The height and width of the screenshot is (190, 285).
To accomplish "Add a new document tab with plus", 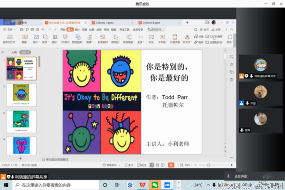I will [187, 22].
